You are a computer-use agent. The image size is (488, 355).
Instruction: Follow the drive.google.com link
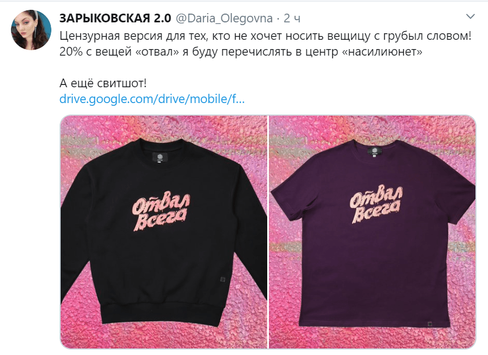pos(152,99)
